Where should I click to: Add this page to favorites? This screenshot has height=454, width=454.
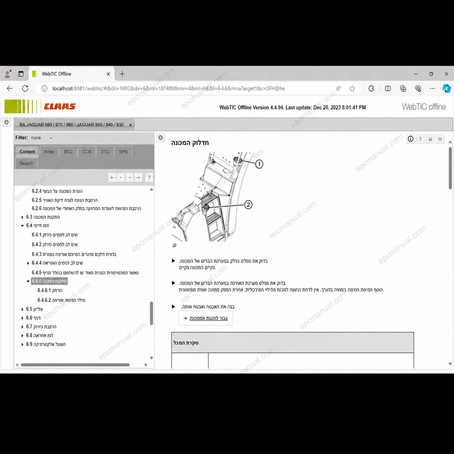352,89
